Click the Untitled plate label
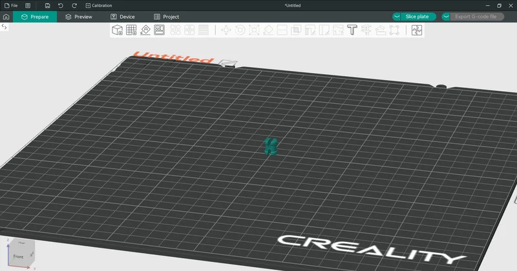Viewport: 517px width, 271px height. tap(173, 57)
